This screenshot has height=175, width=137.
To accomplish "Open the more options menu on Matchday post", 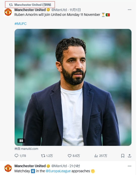I will (x=129, y=166).
